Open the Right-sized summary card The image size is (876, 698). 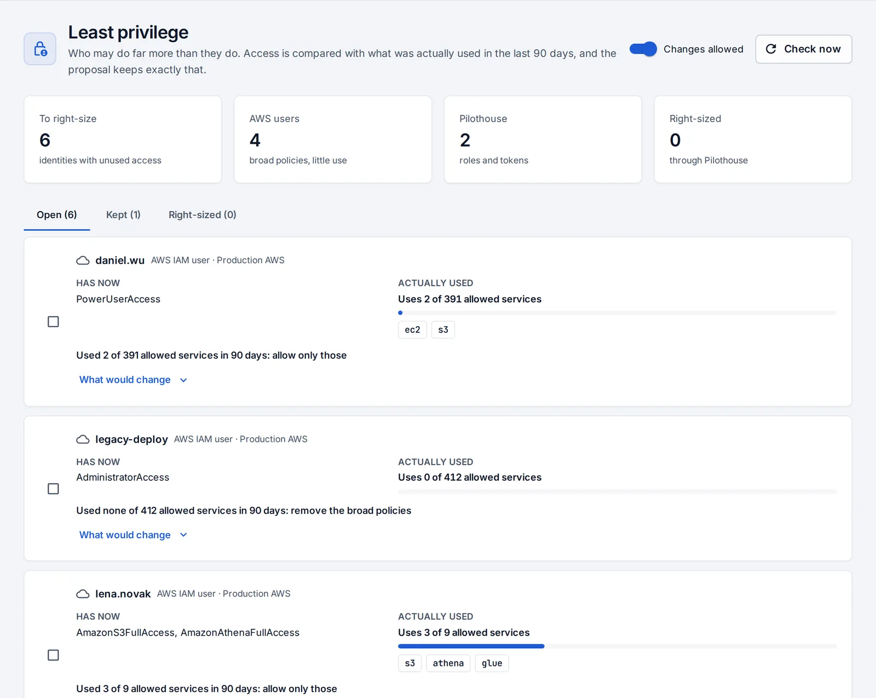point(753,139)
